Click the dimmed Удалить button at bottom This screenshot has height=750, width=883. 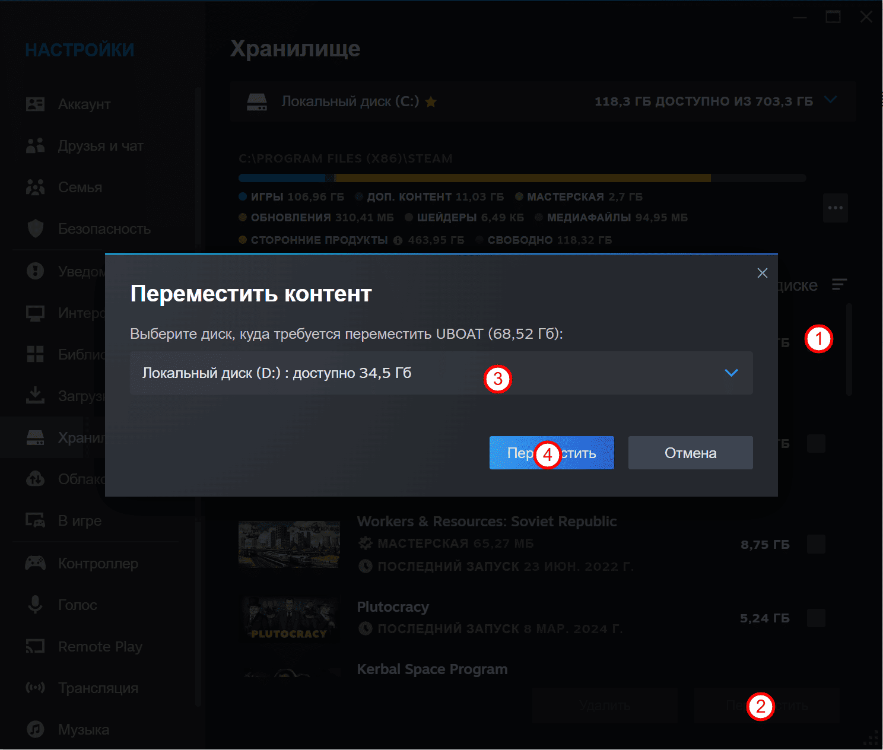pyautogui.click(x=605, y=705)
